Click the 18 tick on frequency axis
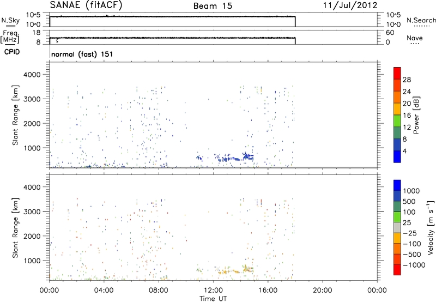This screenshot has height=302, width=436. [x=37, y=33]
